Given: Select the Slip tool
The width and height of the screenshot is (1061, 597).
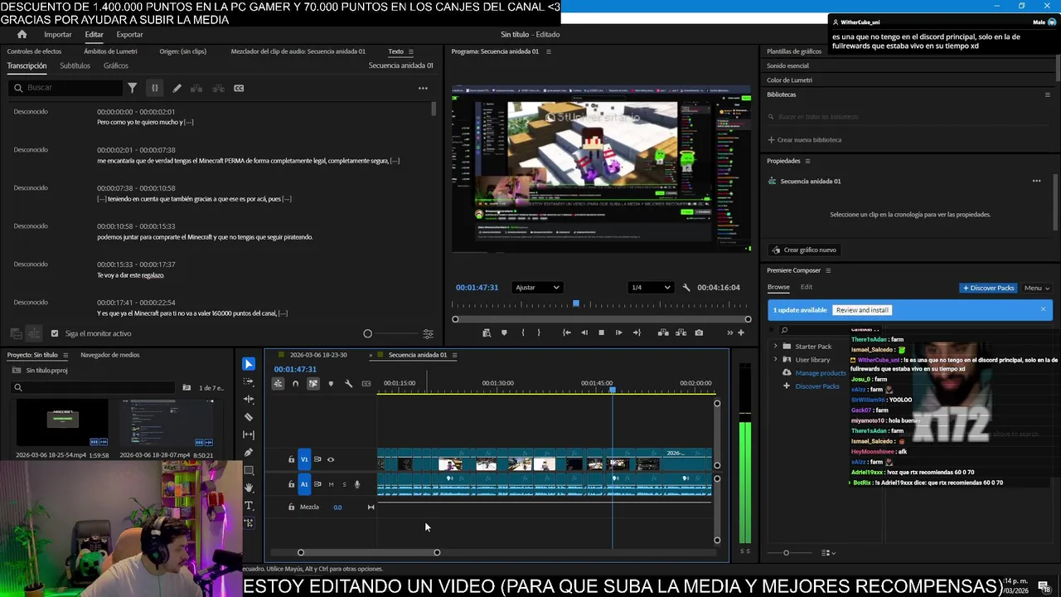Looking at the screenshot, I should pos(249,434).
